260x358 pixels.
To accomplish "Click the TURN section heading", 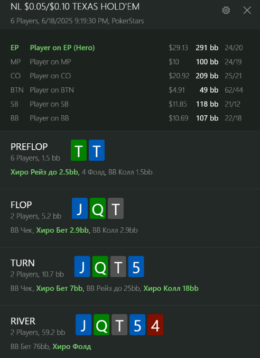I will coord(23,263).
